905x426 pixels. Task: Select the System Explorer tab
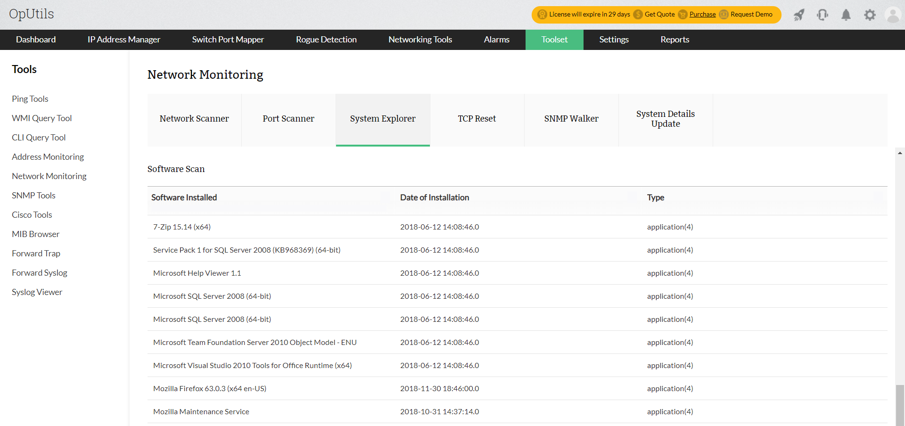point(383,120)
